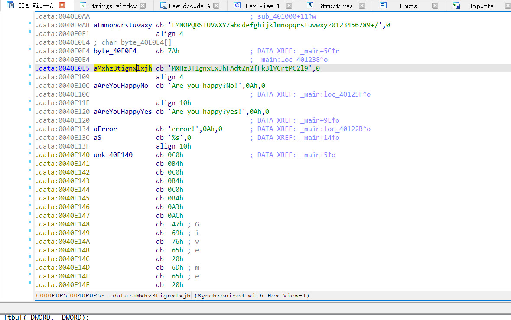Click the aAreYouHappyYes string name

[123, 112]
